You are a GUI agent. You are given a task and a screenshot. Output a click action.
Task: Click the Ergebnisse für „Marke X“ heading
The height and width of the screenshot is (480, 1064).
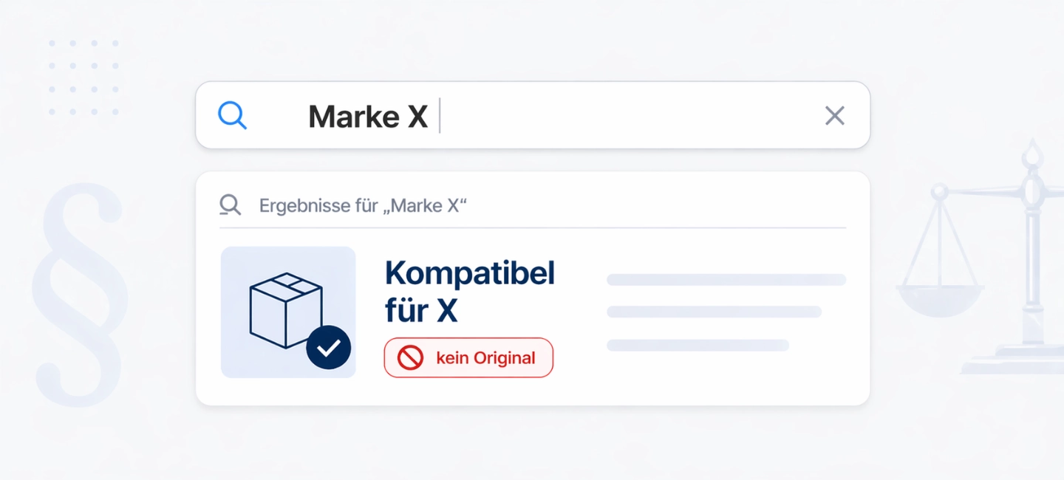point(363,205)
